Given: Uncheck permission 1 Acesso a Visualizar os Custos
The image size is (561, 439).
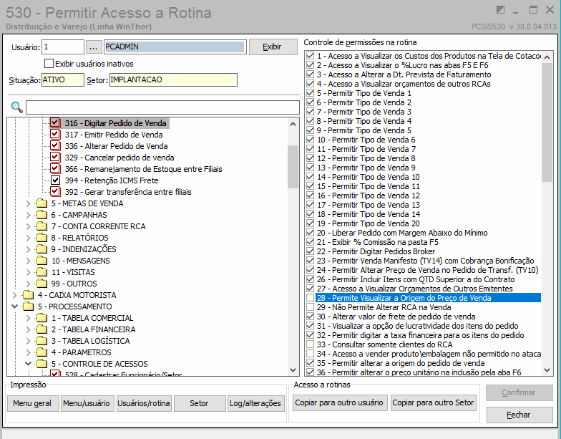Looking at the screenshot, I should pos(311,56).
